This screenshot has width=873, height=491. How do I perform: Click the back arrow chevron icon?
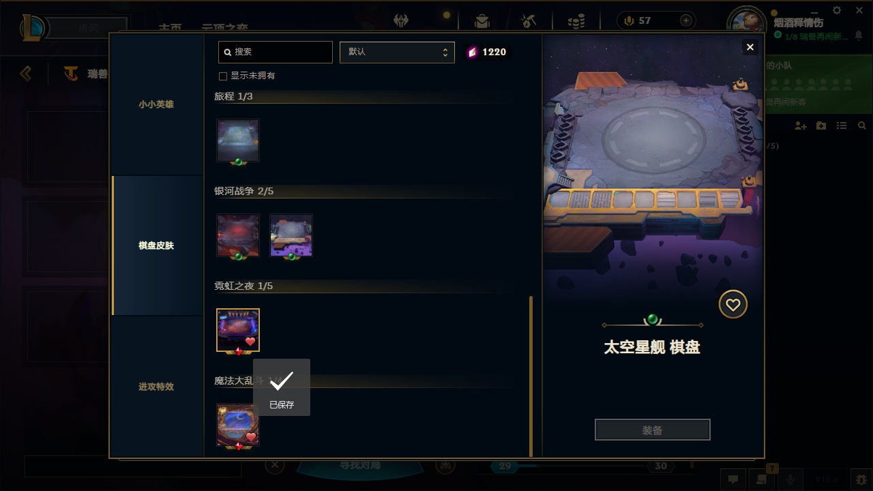(26, 73)
